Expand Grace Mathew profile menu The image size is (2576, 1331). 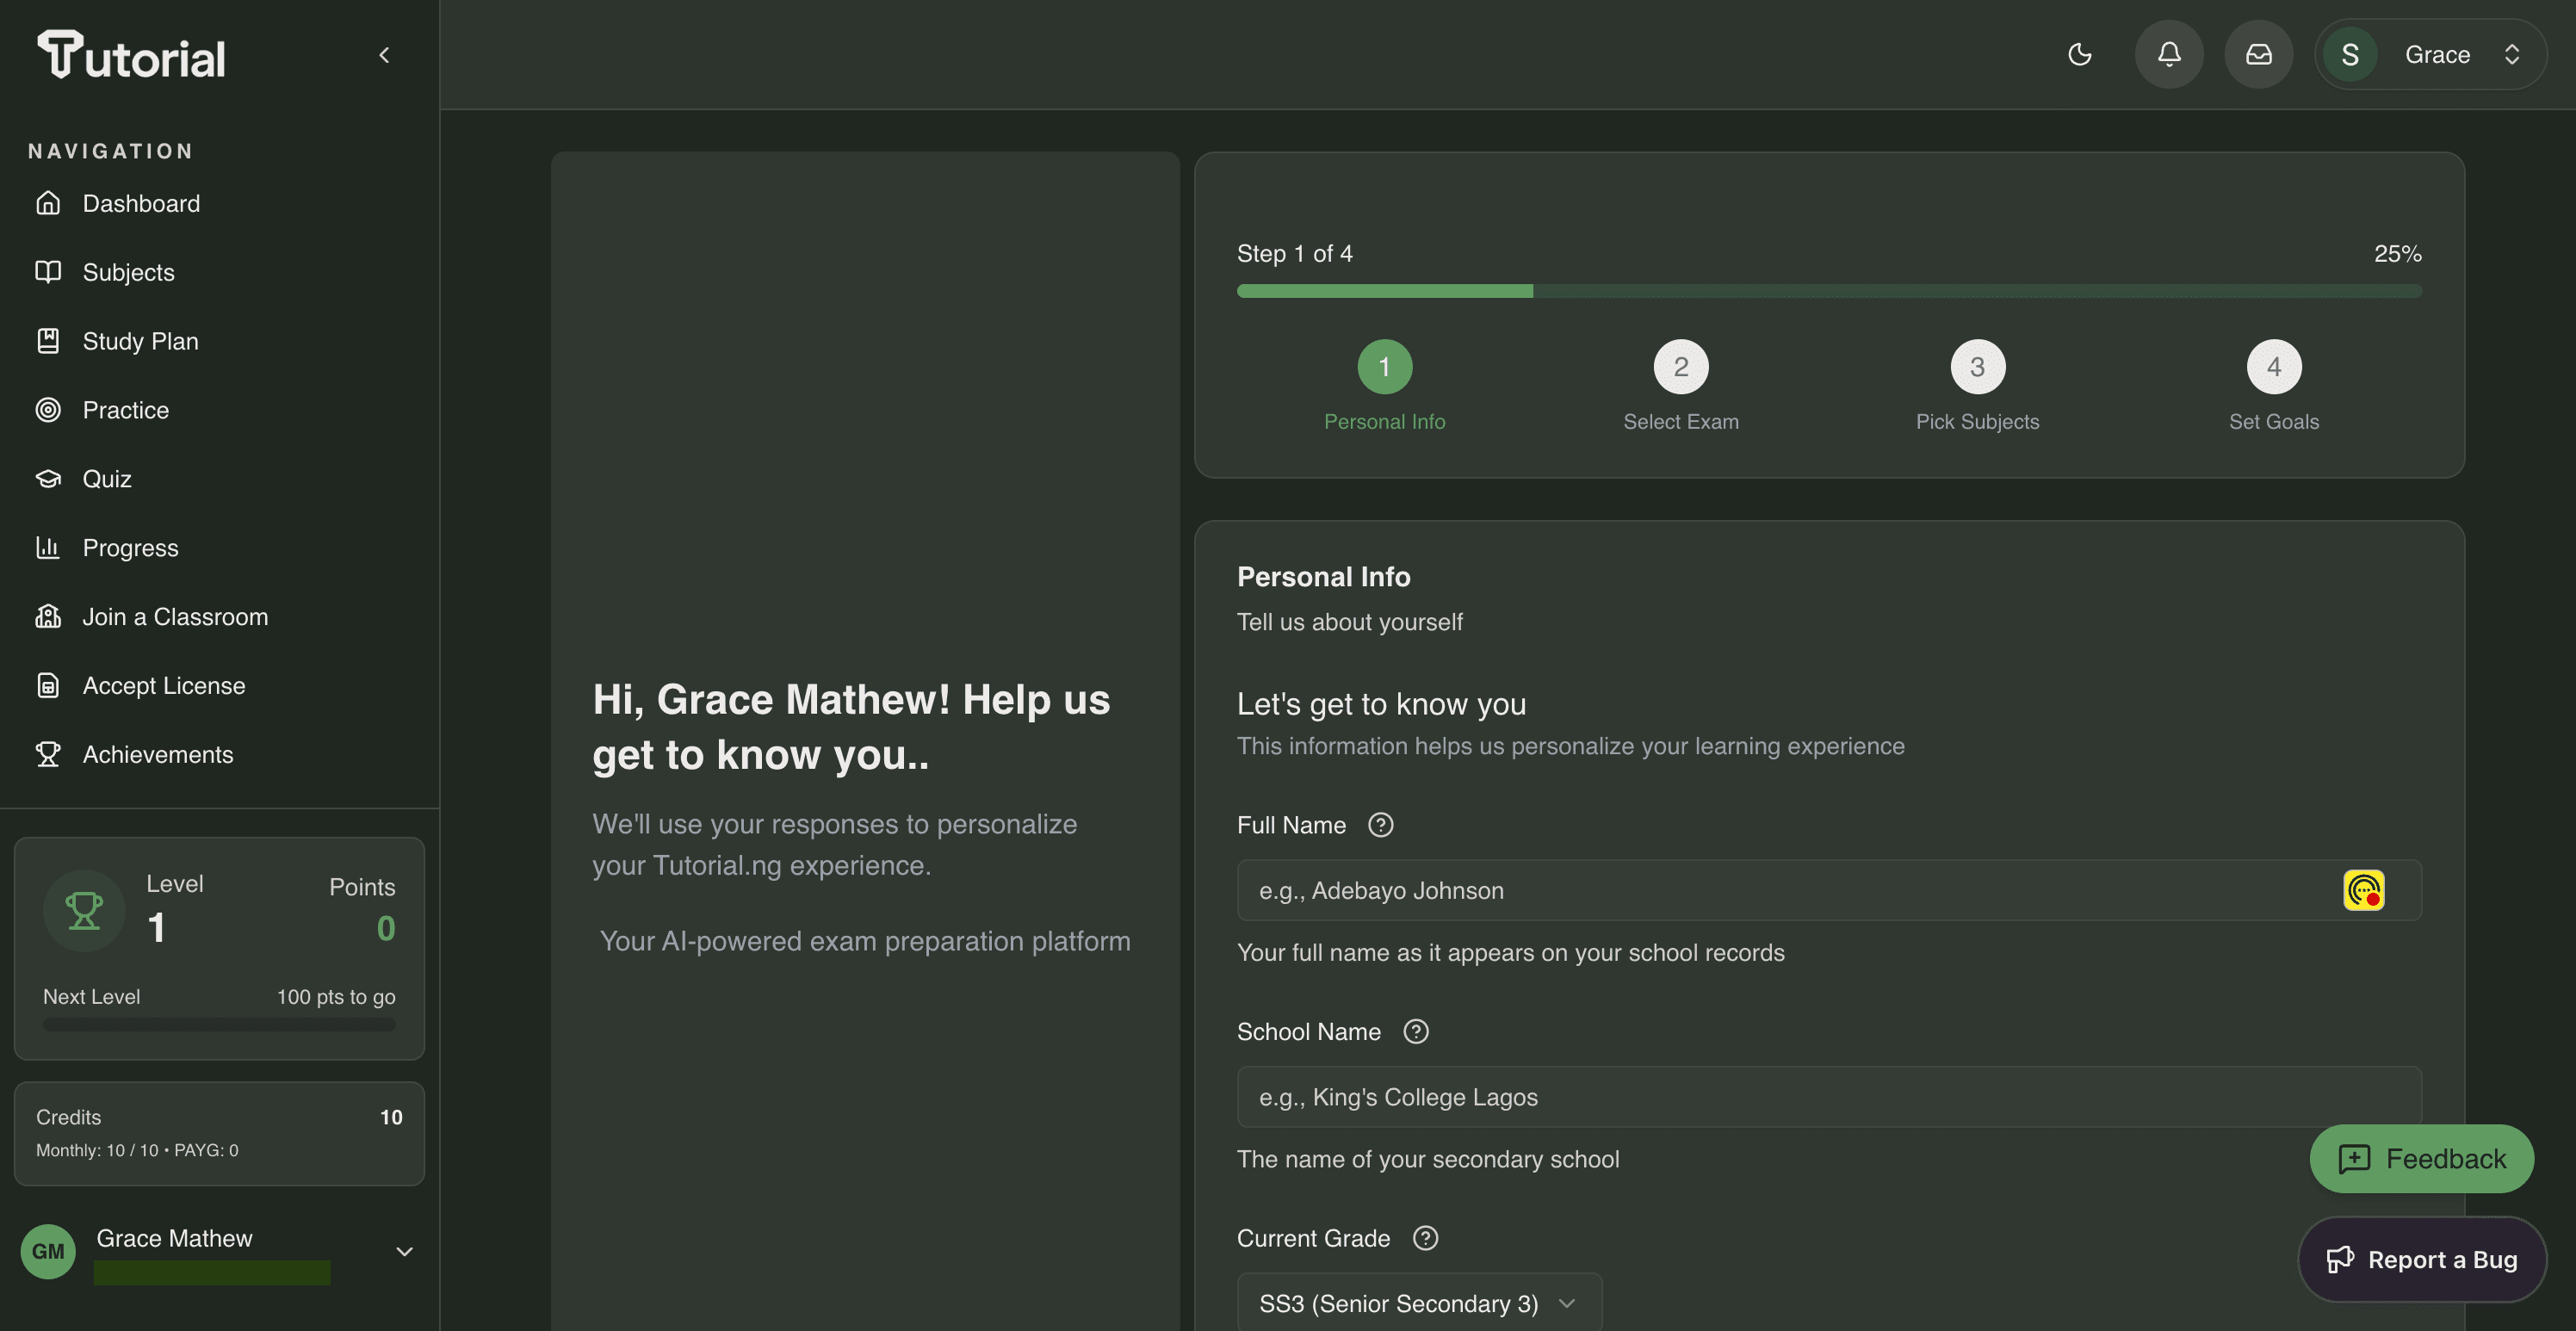404,1251
